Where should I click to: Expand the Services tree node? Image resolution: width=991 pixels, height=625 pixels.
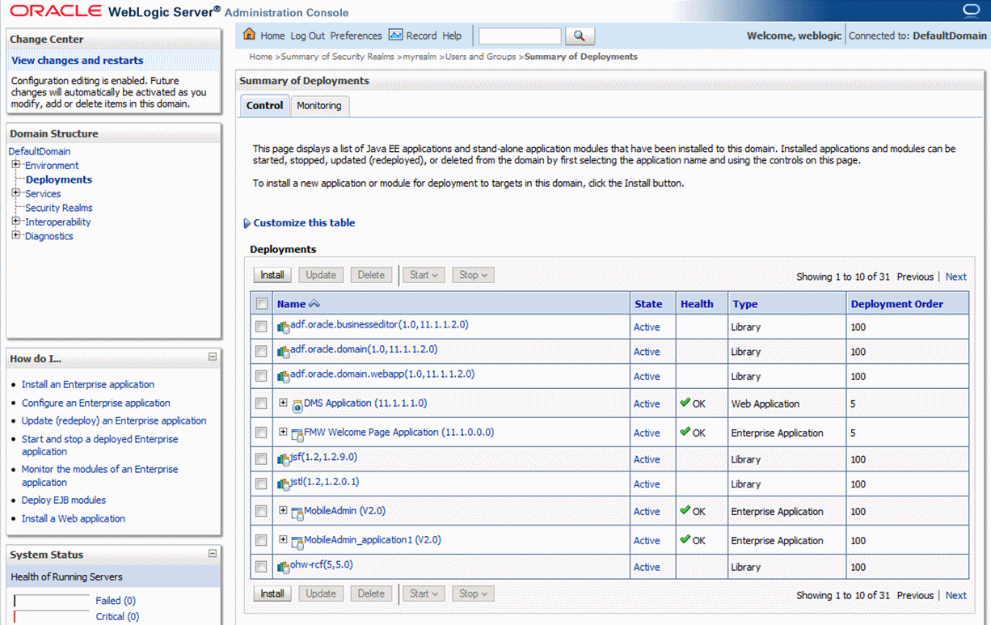point(15,193)
